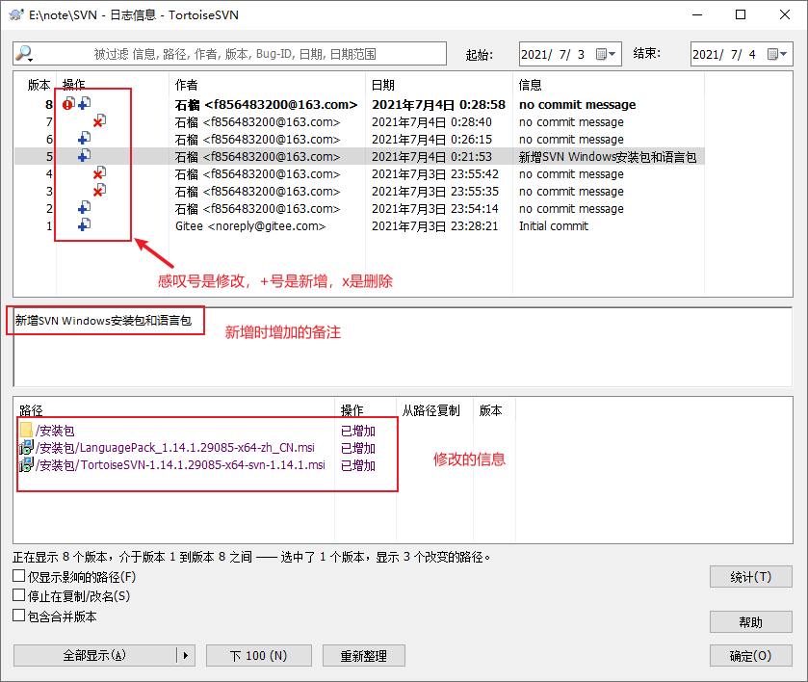Confirm with the 确定(O) button
Screen dimensions: 808x682
(751, 656)
